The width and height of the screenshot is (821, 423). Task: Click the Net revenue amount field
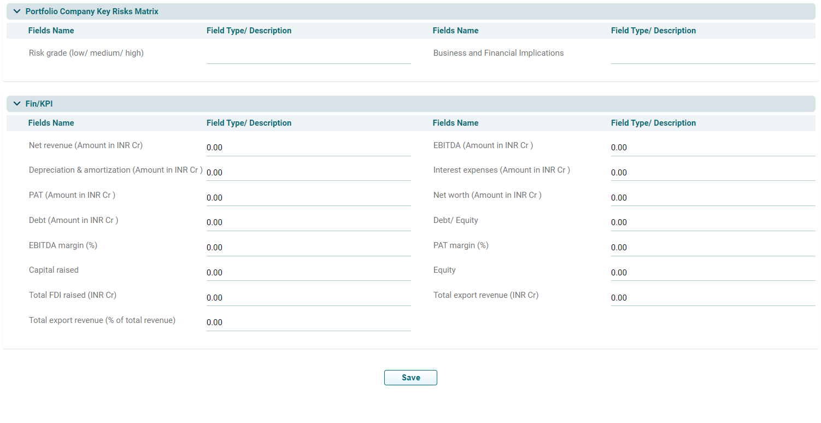308,148
